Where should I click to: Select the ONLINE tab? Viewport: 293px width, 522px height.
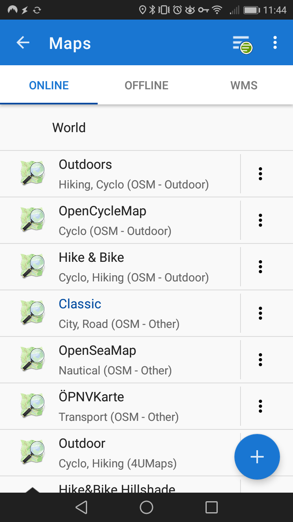49,85
